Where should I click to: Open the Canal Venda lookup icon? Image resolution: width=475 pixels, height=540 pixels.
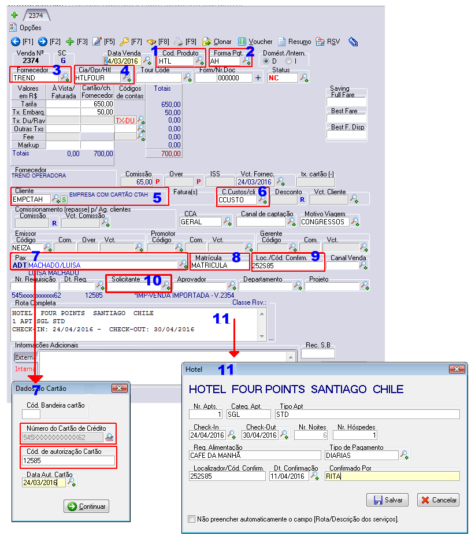363,265
